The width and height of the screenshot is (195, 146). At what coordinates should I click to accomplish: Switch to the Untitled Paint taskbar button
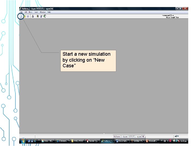[137, 141]
